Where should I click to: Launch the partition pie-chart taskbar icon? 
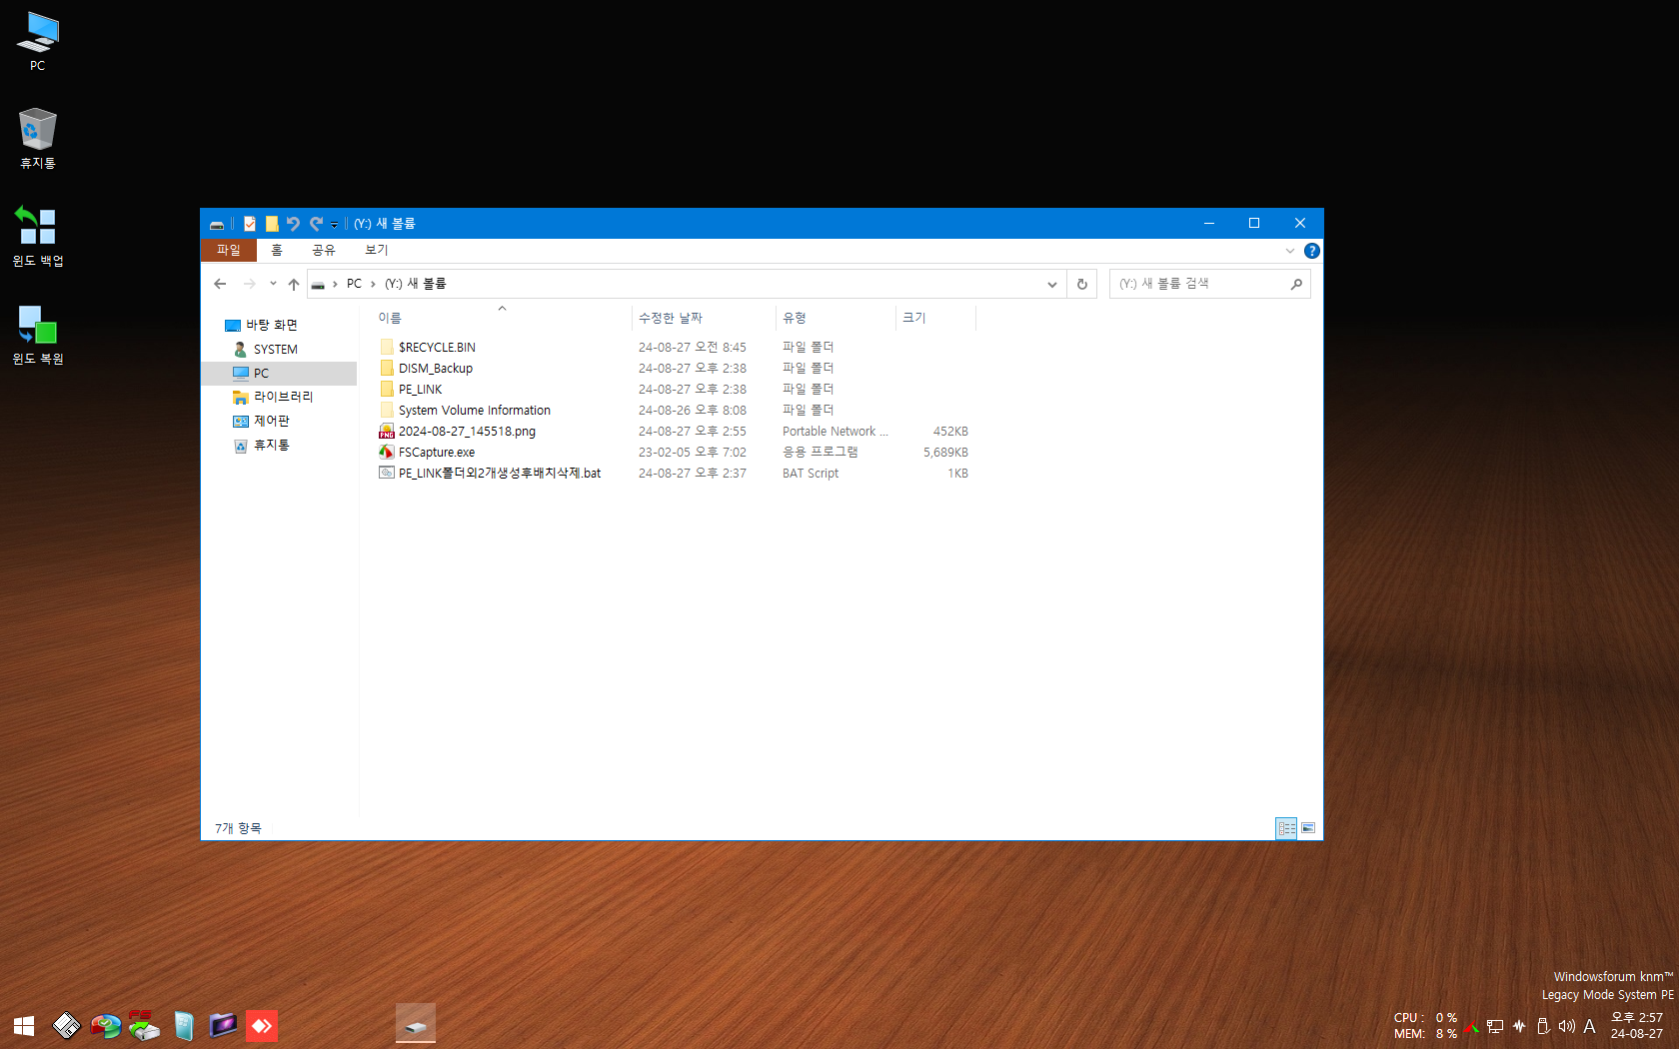pos(105,1025)
